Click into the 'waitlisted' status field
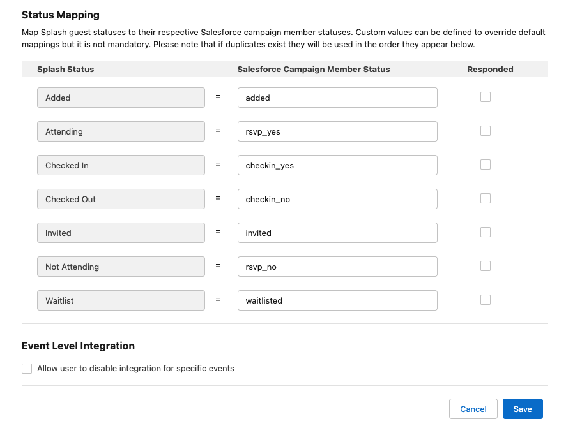 (337, 300)
